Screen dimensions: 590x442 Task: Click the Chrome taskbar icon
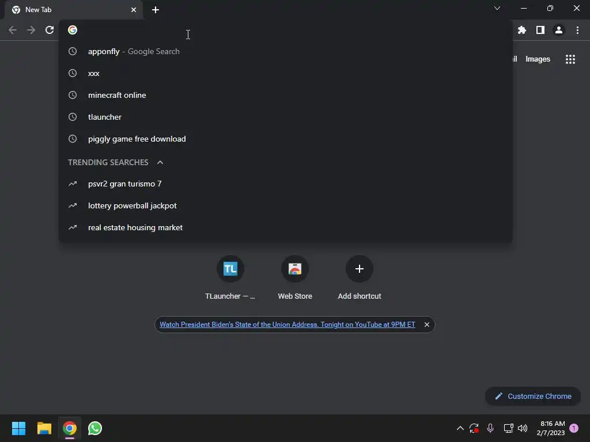click(70, 428)
